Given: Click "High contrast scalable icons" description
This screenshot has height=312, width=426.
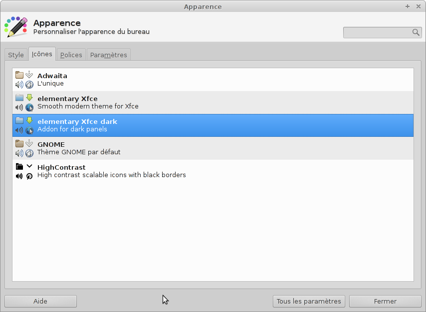Looking at the screenshot, I should pos(112,175).
